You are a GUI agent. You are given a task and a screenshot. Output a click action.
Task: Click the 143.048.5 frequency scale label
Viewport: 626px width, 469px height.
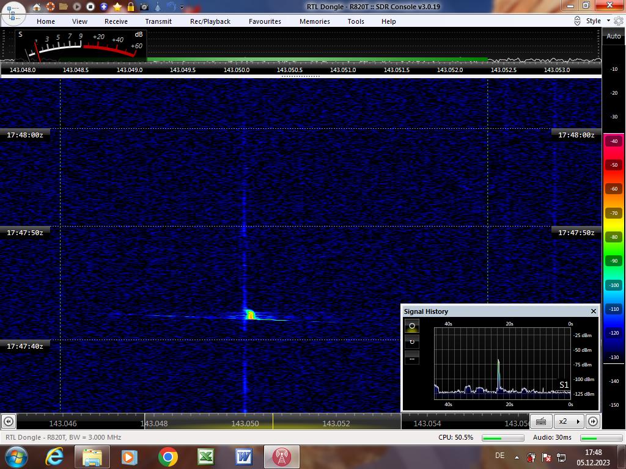point(76,70)
